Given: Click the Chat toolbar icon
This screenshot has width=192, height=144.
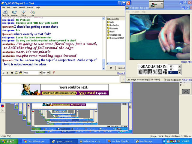Looking at the screenshot, I should tap(32, 13).
